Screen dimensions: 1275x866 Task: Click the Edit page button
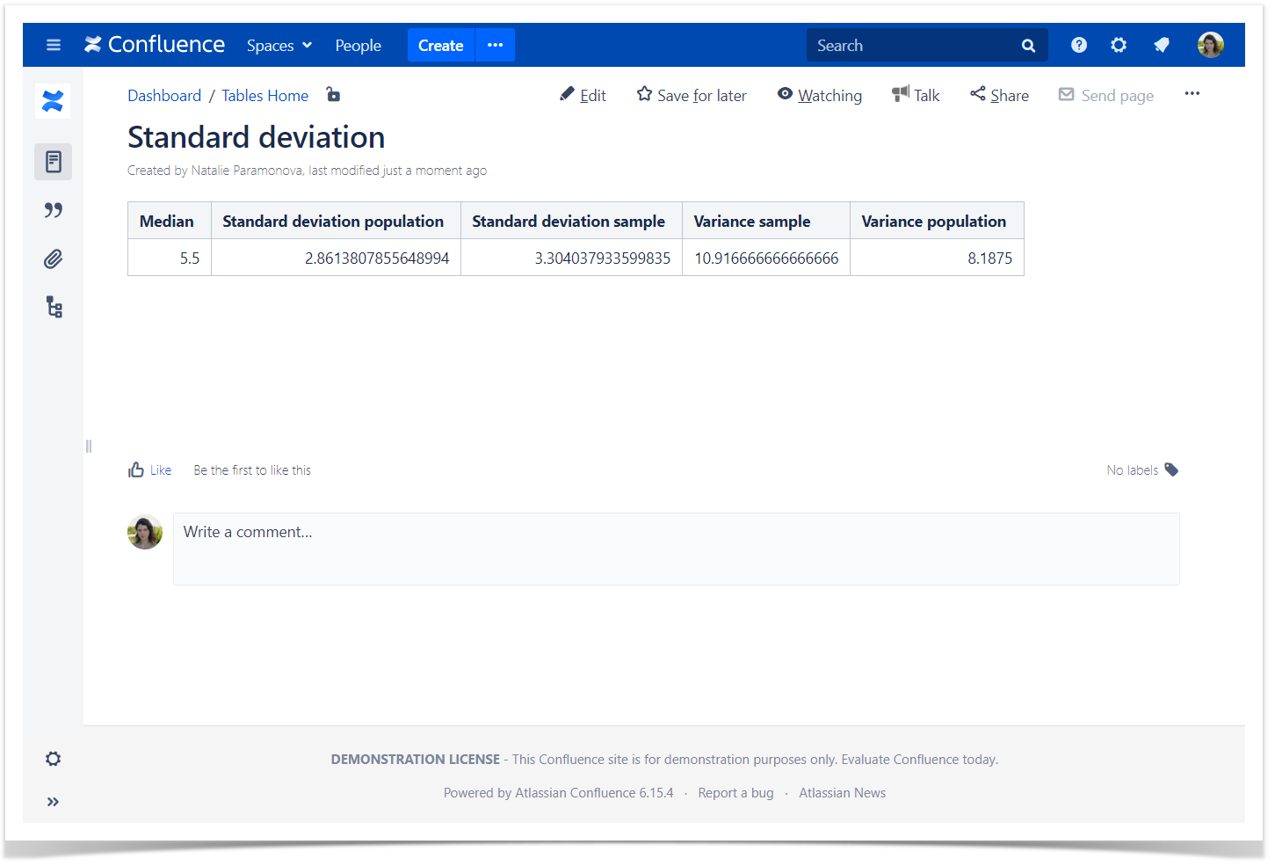(583, 95)
